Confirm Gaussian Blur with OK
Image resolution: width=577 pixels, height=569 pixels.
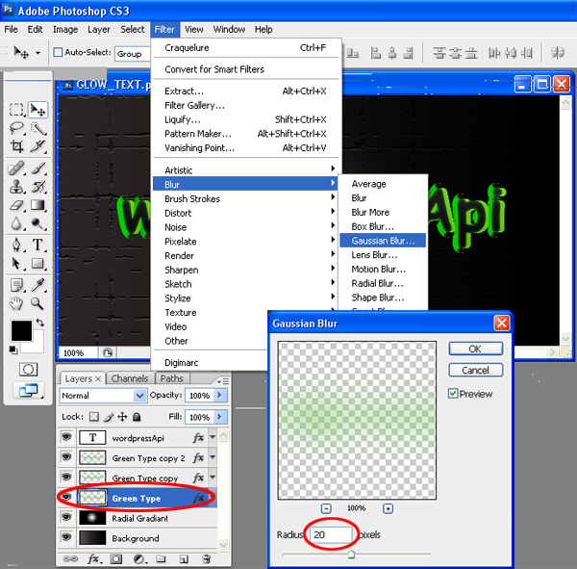[475, 349]
